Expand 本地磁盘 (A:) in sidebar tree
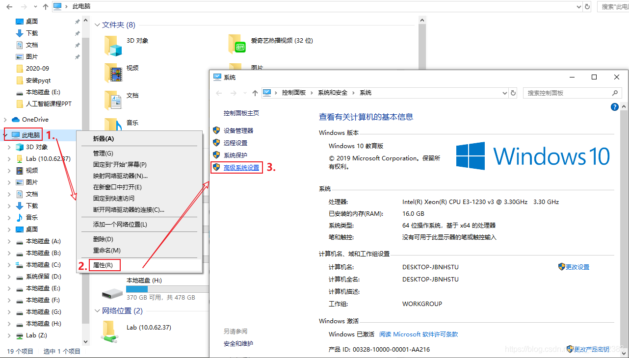Viewport: 629px width, 358px height. [9, 241]
